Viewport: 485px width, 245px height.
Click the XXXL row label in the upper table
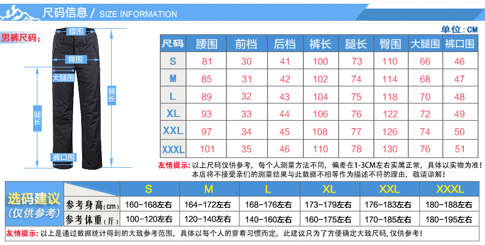point(173,149)
